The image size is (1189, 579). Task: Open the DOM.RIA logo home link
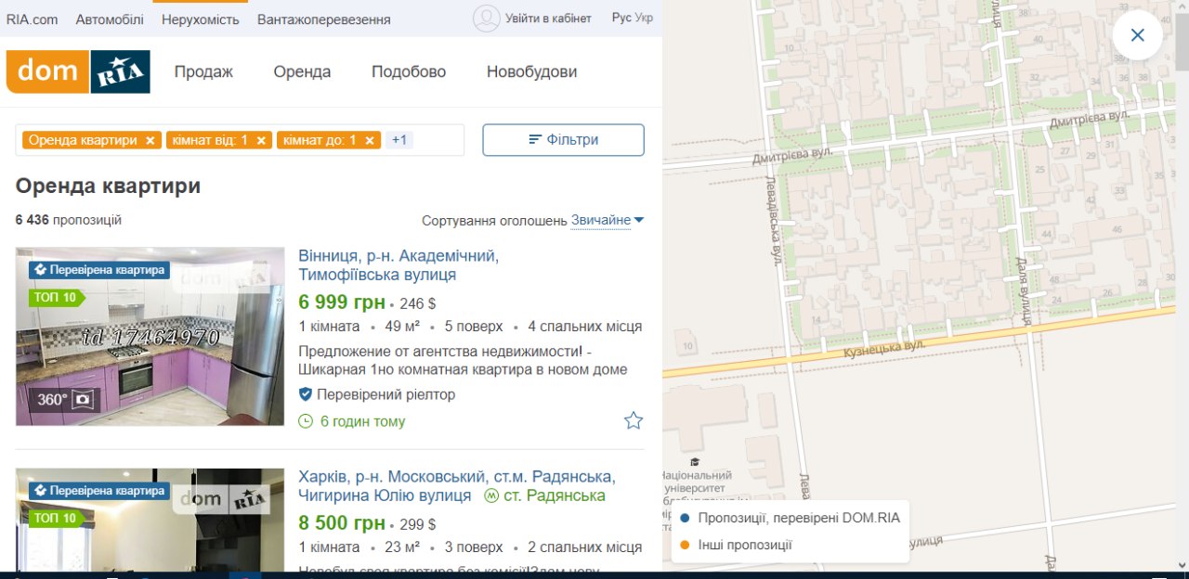tap(78, 71)
